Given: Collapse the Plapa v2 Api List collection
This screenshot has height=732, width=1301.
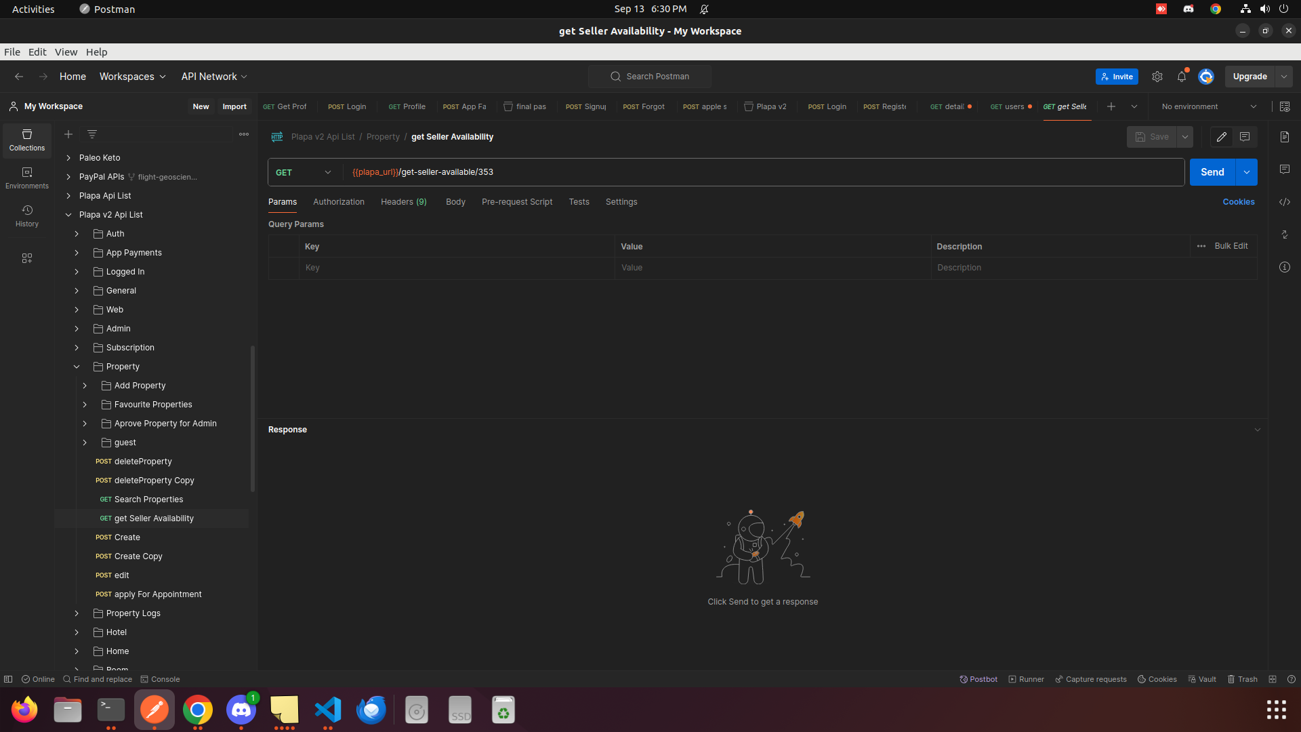Looking at the screenshot, I should (x=68, y=215).
